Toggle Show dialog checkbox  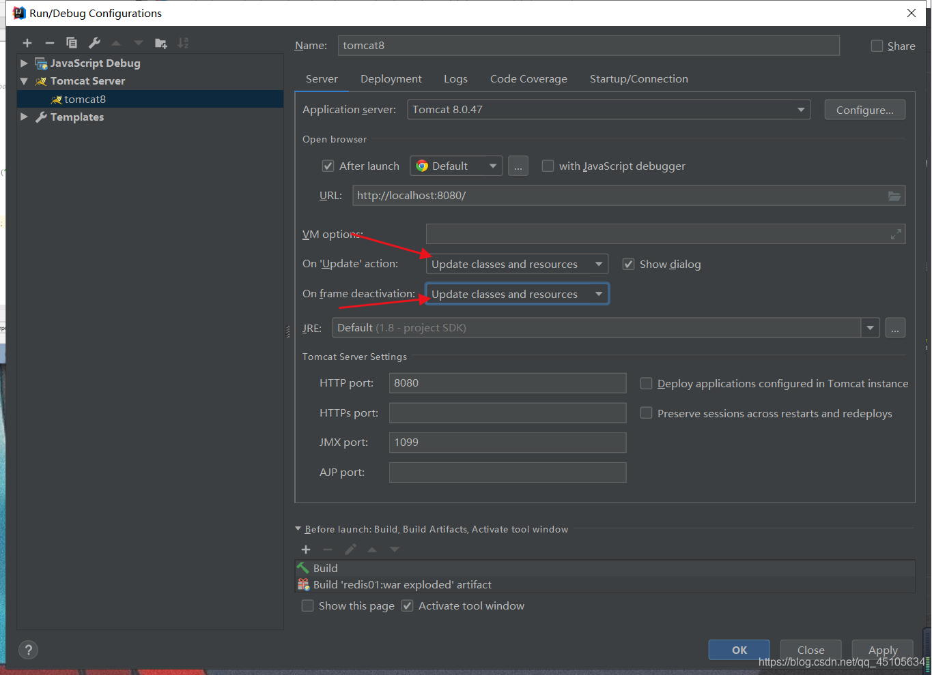click(629, 264)
